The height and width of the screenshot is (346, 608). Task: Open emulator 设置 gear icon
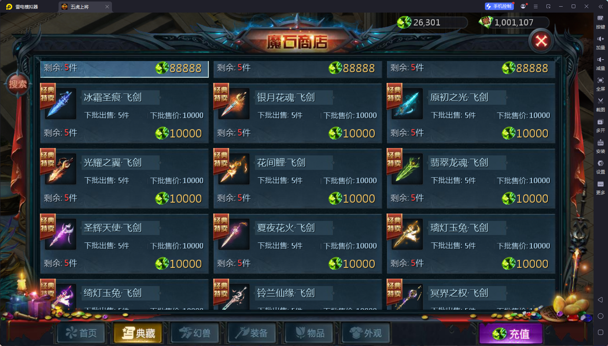click(x=601, y=163)
